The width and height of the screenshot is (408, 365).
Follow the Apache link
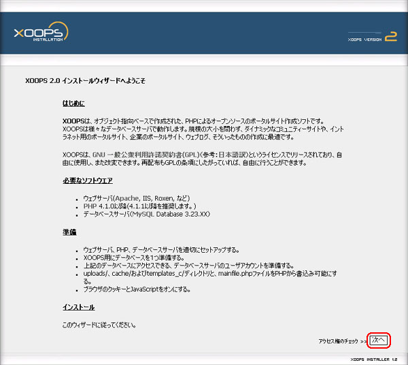127,198
